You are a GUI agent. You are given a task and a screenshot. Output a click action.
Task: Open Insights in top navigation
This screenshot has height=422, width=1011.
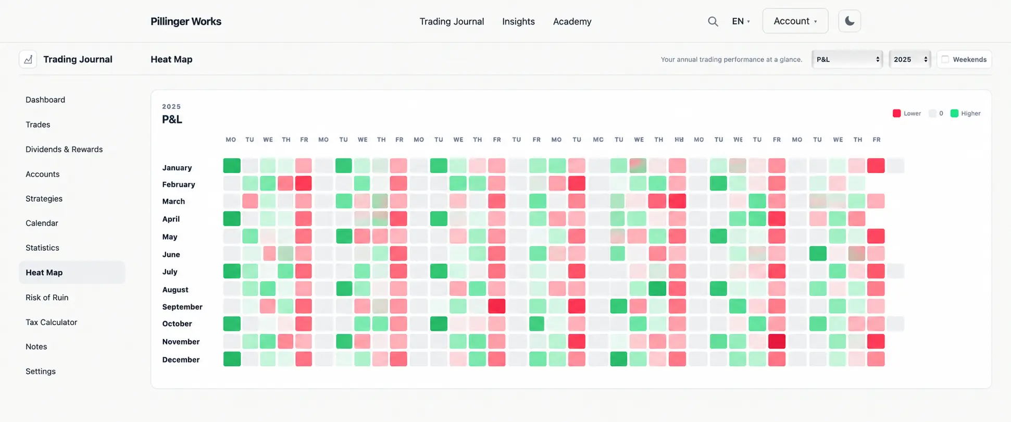(518, 21)
